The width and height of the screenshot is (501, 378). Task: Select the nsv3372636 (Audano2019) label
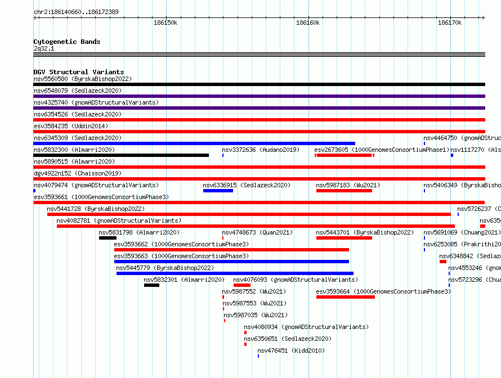point(261,150)
